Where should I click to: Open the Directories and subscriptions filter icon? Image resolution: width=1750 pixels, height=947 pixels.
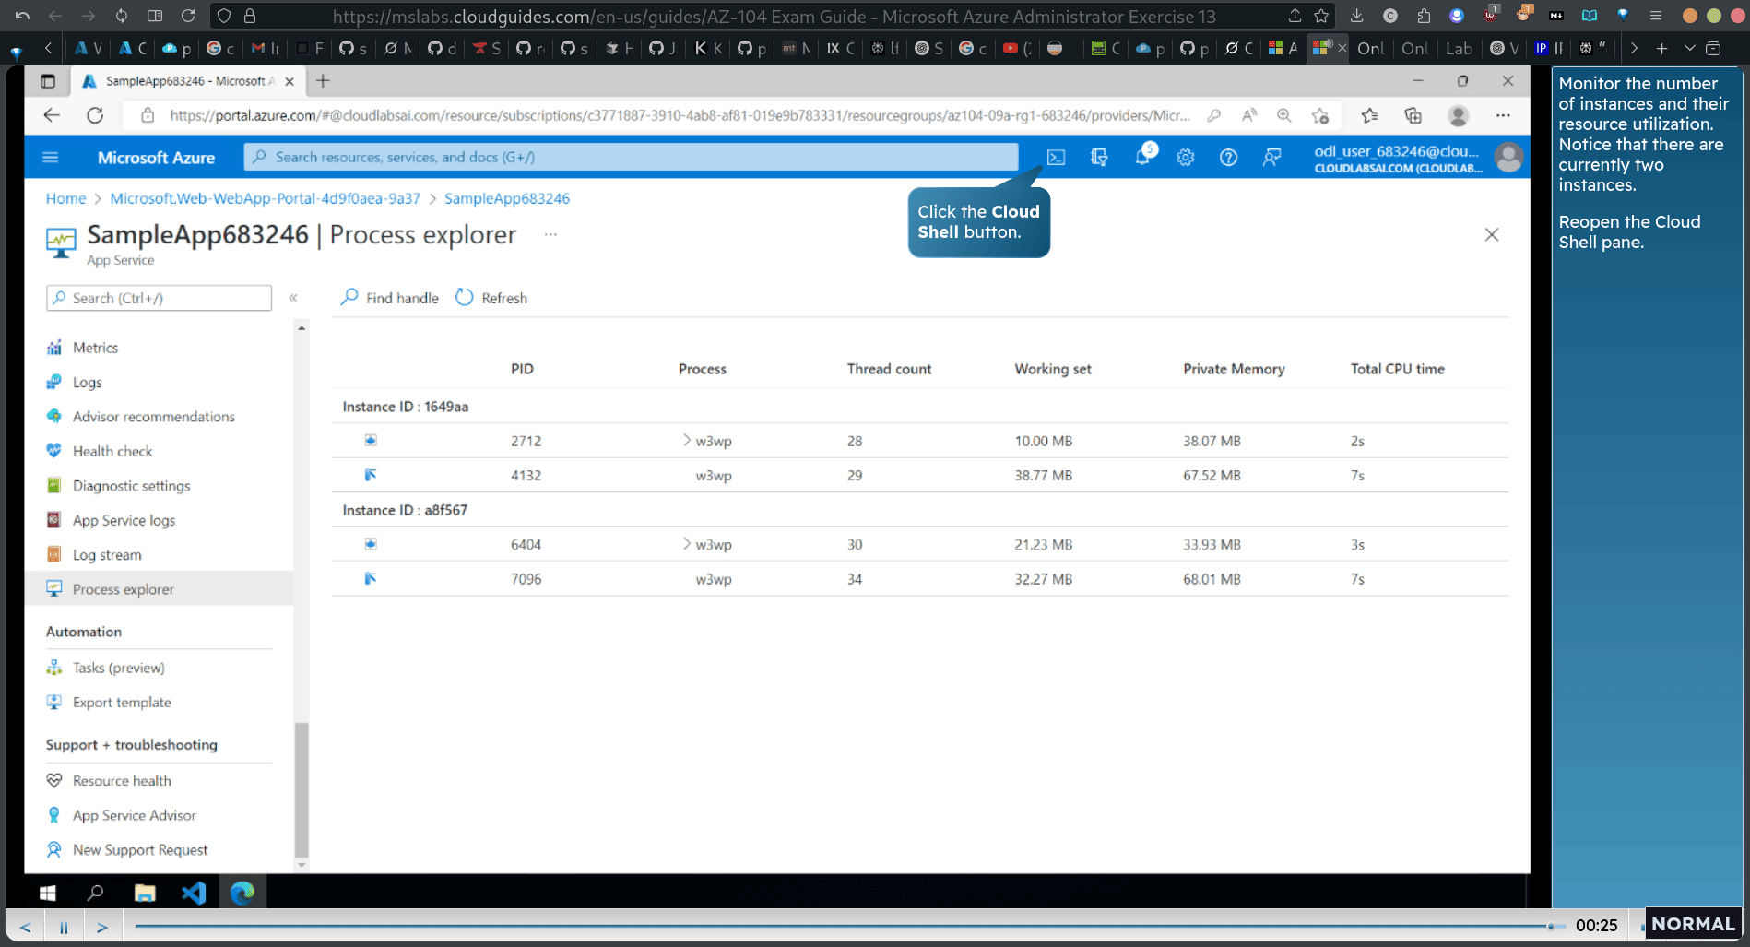(1099, 158)
